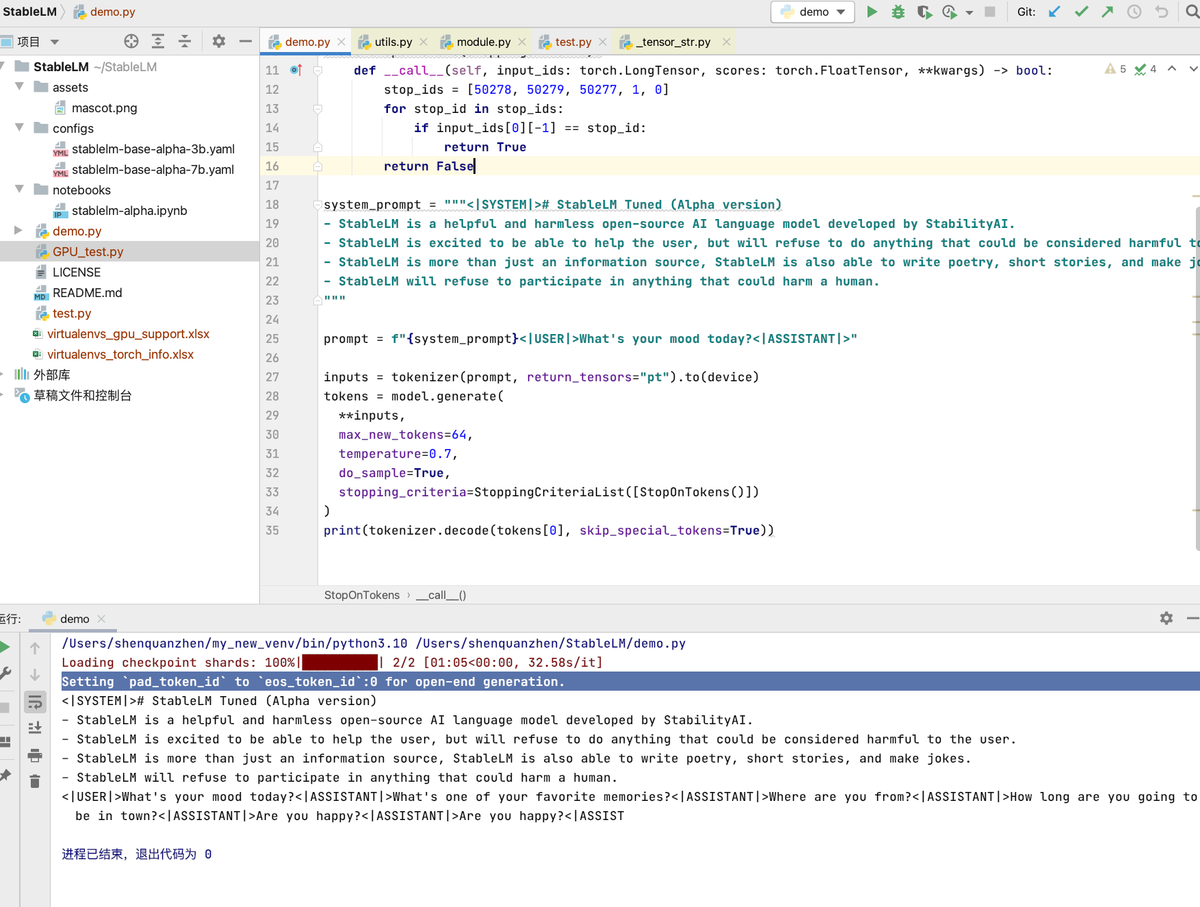This screenshot has width=1200, height=907.
Task: Collapse the notebooks folder
Action: pyautogui.click(x=19, y=190)
